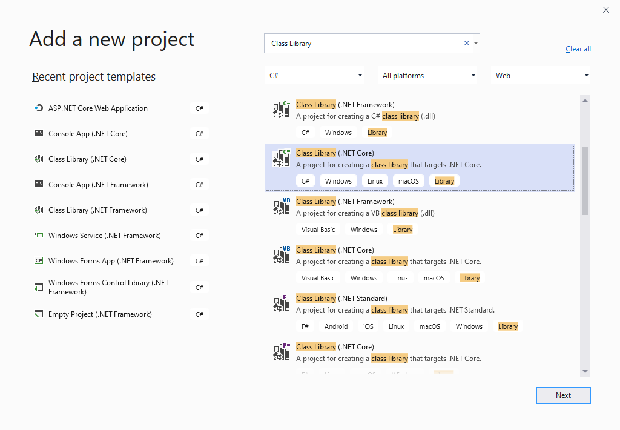The image size is (620, 430).
Task: Click the Console App (.NET Core) icon
Action: [x=38, y=133]
